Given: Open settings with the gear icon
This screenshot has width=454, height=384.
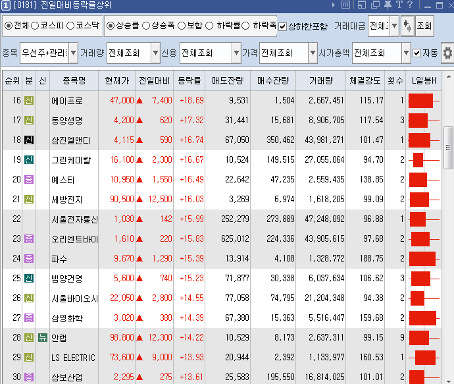Looking at the screenshot, I should click(x=447, y=53).
